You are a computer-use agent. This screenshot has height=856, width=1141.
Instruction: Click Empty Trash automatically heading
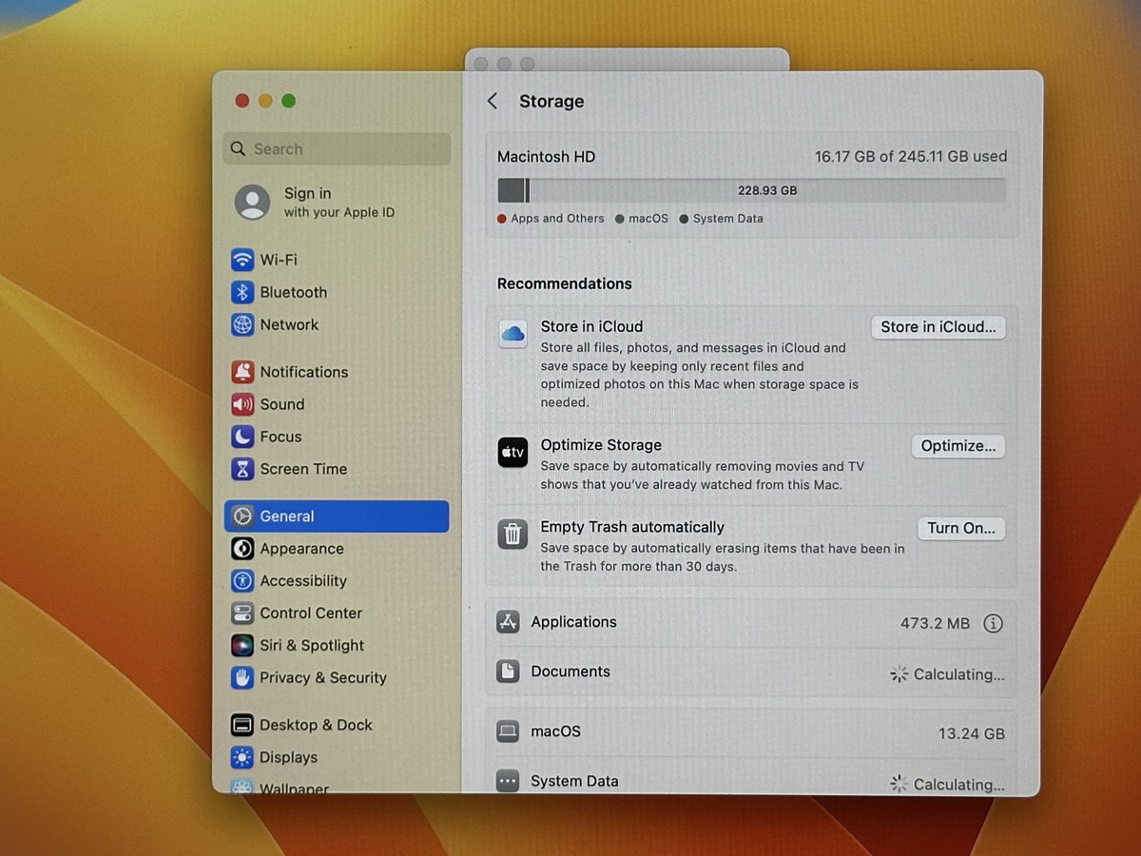632,527
